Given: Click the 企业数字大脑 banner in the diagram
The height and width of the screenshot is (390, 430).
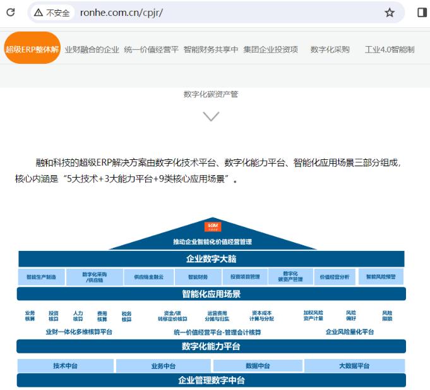Looking at the screenshot, I should pos(211,259).
